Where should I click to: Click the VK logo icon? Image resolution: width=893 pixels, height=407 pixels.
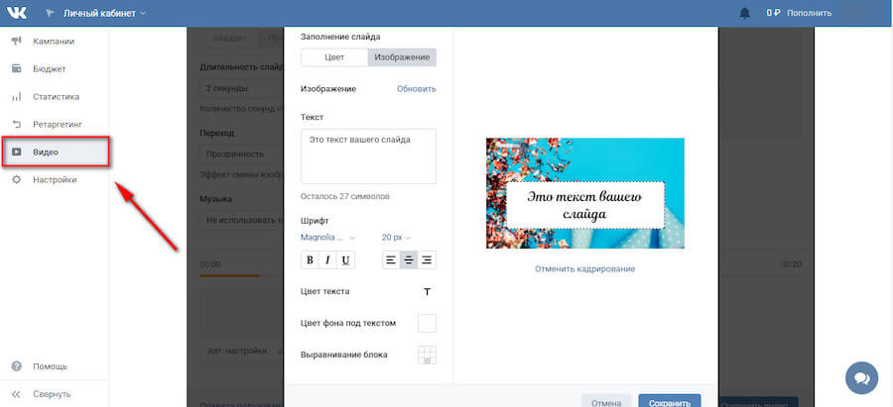17,13
